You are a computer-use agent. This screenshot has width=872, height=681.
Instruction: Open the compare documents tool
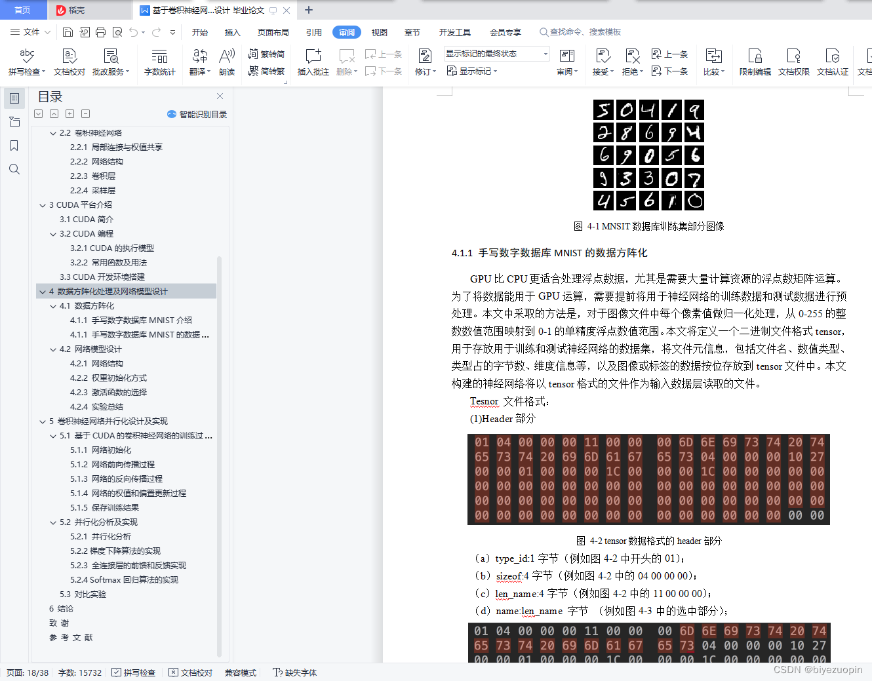(714, 62)
